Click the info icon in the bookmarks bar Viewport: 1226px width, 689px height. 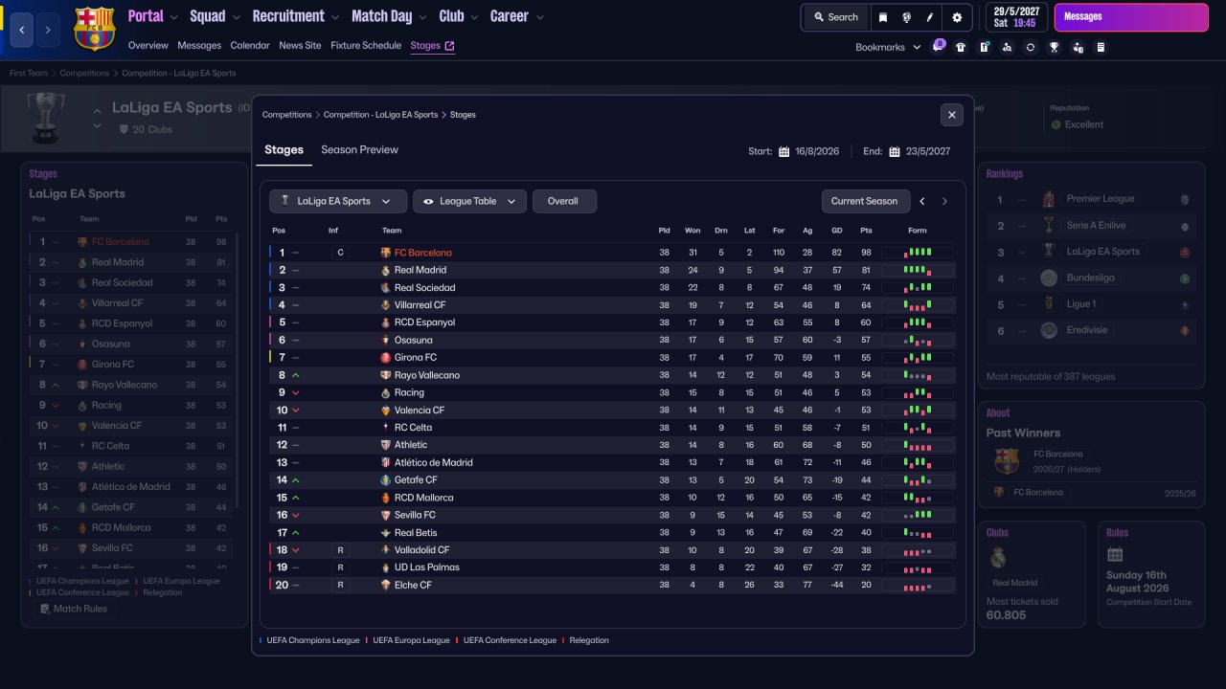pyautogui.click(x=984, y=47)
